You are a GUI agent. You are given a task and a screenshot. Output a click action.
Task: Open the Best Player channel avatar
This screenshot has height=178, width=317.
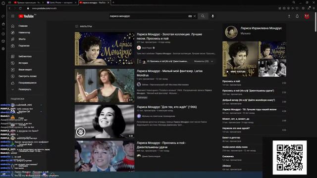(x=139, y=48)
